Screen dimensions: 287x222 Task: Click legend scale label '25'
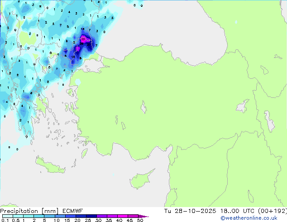[x=88, y=220]
